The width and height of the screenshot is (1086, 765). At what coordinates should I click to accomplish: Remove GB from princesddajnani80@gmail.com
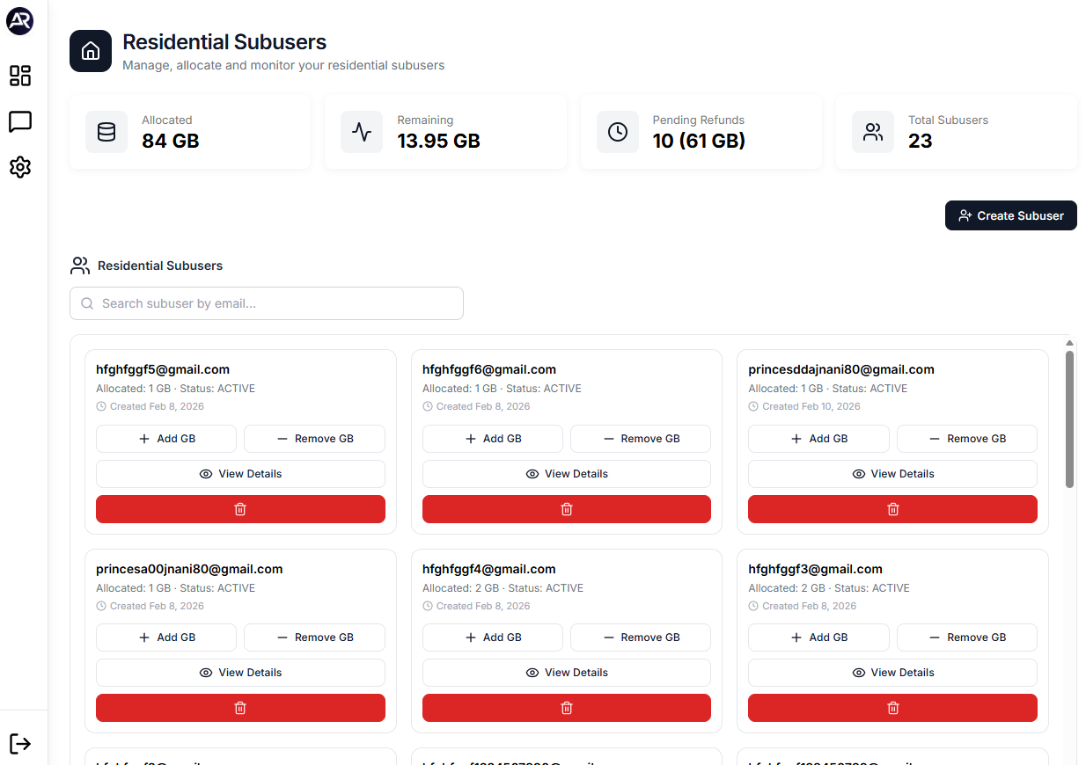pos(967,439)
